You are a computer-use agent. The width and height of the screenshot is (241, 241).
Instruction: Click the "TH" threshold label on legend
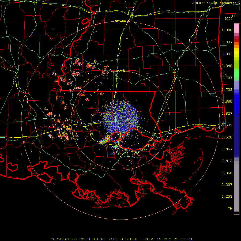click(230, 209)
